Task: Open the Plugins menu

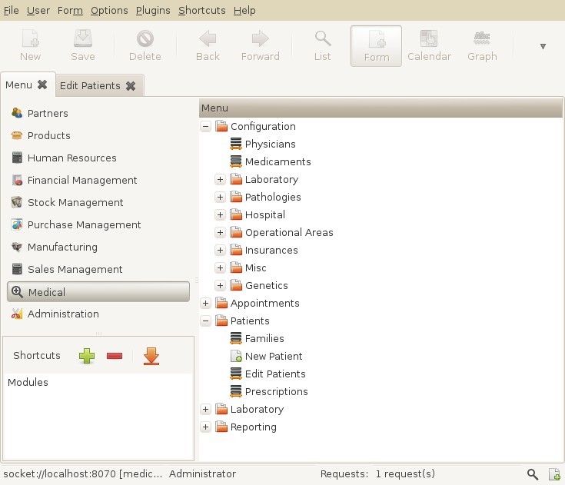Action: (x=153, y=10)
